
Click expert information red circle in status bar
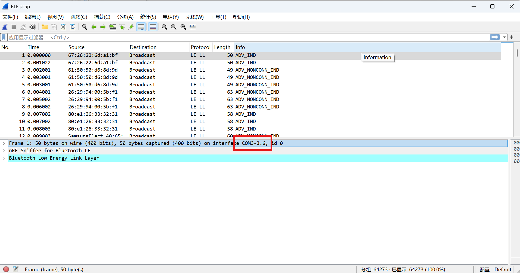click(x=6, y=269)
